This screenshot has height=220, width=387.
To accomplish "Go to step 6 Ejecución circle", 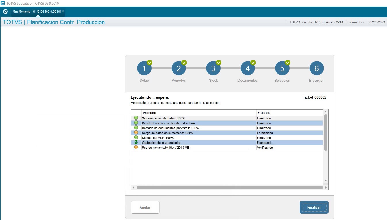I will click(x=317, y=68).
